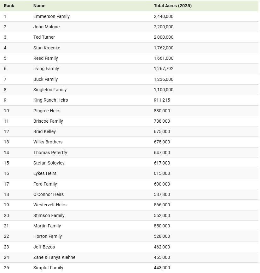This screenshot has height=273, width=260.
Task: Select rank number 20 cell
Action: (7, 215)
